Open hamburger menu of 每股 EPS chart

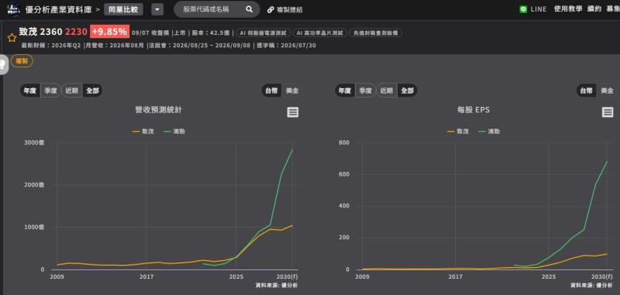pyautogui.click(x=608, y=112)
